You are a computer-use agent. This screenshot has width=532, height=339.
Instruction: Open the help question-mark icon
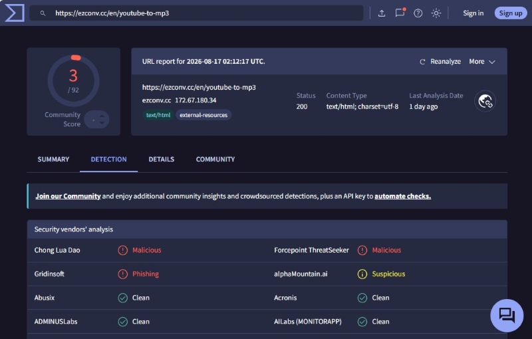click(418, 13)
